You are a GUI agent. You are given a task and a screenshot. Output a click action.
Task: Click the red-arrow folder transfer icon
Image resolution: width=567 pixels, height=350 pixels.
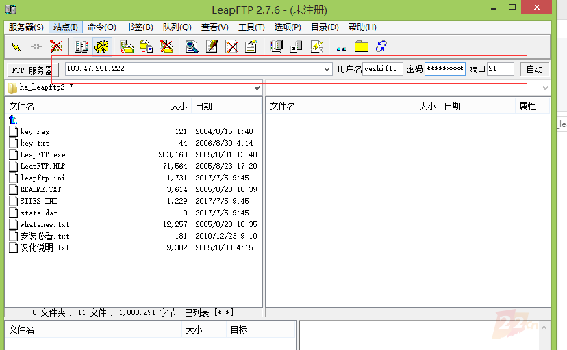point(127,46)
